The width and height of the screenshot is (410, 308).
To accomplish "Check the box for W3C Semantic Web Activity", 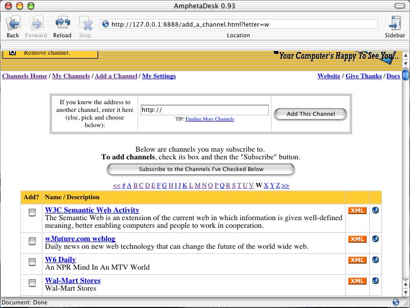I will (x=32, y=212).
